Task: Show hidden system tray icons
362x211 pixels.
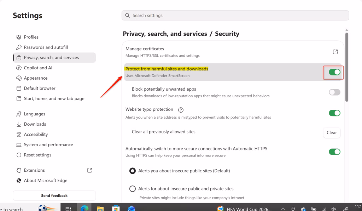Action: coord(283,209)
